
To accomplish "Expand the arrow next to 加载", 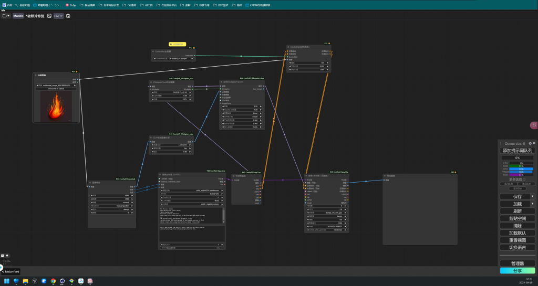I will [x=533, y=204].
